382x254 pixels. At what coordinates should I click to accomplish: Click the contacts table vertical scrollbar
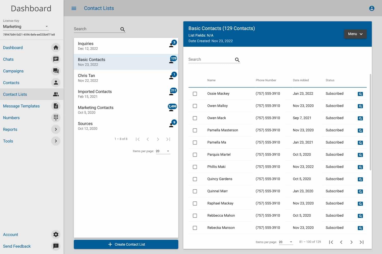point(370,122)
